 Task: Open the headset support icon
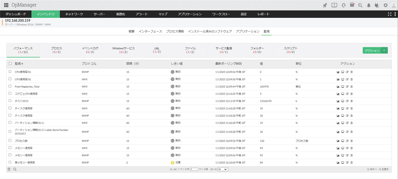coord(344,5)
